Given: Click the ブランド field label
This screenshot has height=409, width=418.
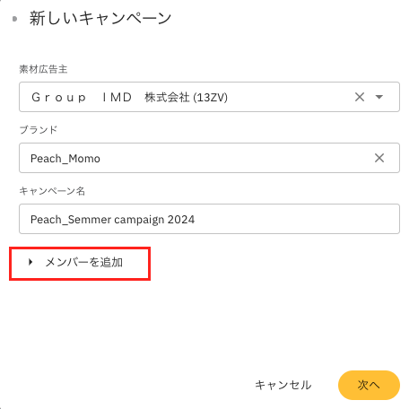Looking at the screenshot, I should [x=39, y=130].
